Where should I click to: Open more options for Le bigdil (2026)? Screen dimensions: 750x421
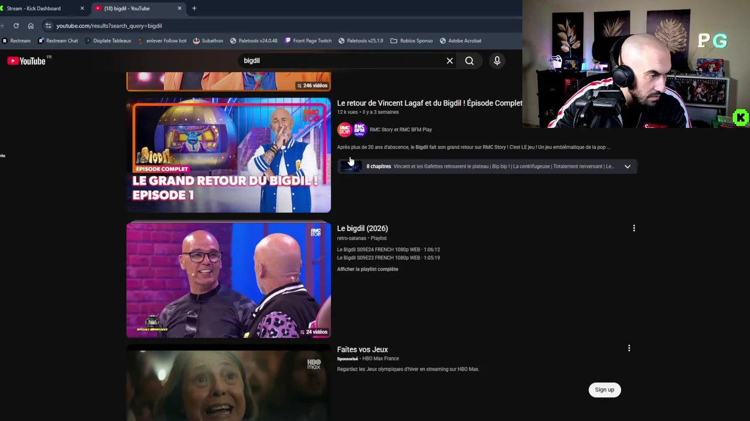[x=633, y=229]
